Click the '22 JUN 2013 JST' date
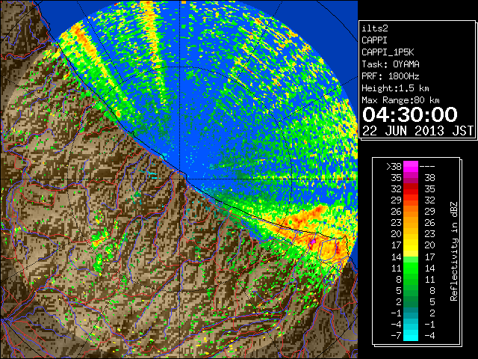 pyautogui.click(x=418, y=131)
